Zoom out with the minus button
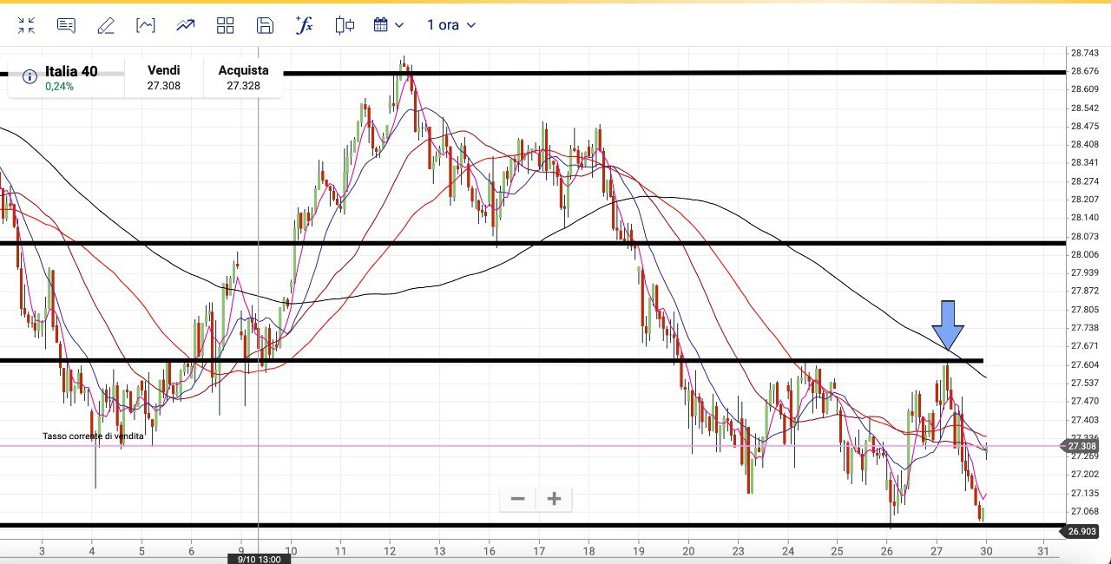This screenshot has width=1111, height=564. point(518,499)
